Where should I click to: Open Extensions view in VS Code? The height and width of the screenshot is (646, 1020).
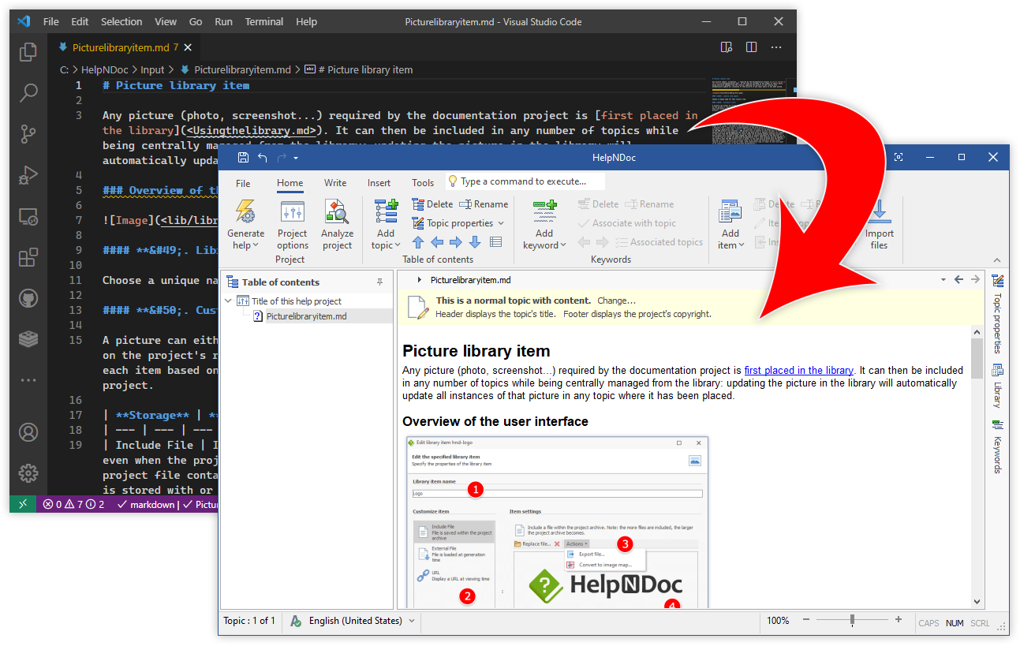pyautogui.click(x=28, y=257)
